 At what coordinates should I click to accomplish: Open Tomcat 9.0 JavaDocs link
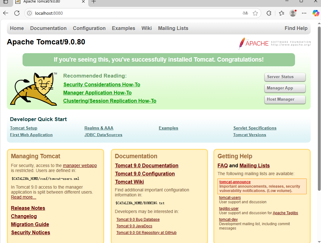(134, 226)
